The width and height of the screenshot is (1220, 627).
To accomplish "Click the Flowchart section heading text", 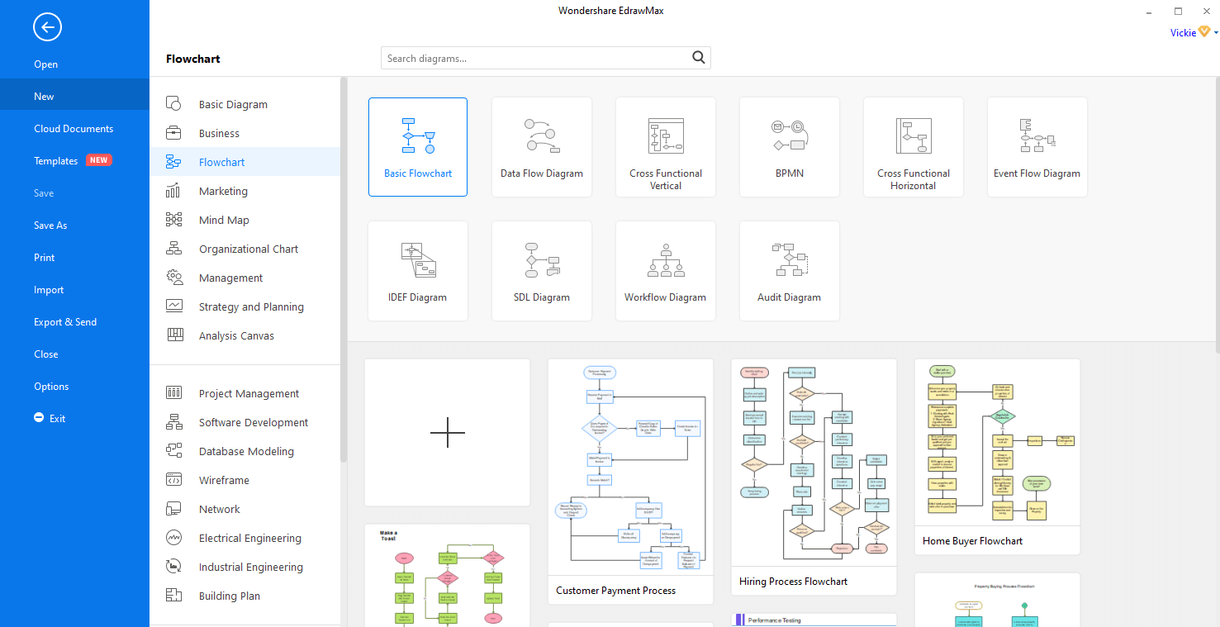I will click(193, 59).
